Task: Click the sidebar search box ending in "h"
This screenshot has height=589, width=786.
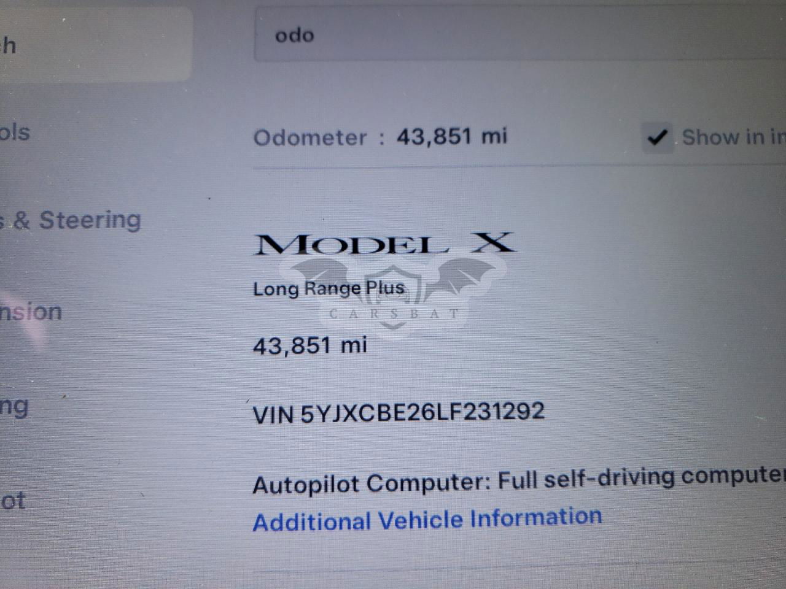Action: pyautogui.click(x=95, y=44)
